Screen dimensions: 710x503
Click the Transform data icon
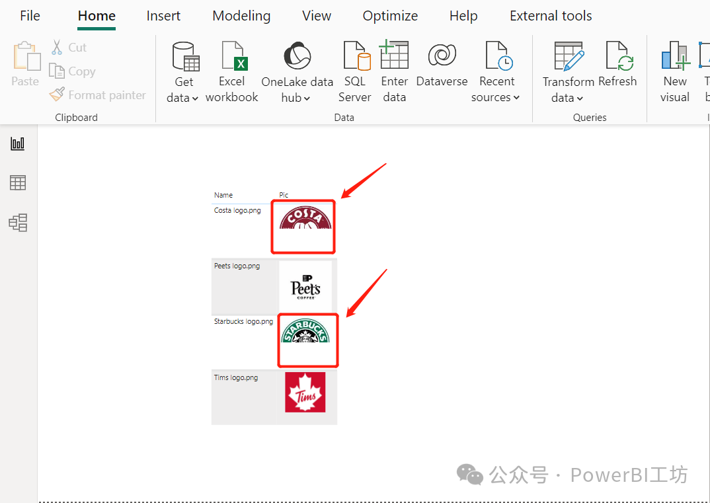(x=569, y=57)
